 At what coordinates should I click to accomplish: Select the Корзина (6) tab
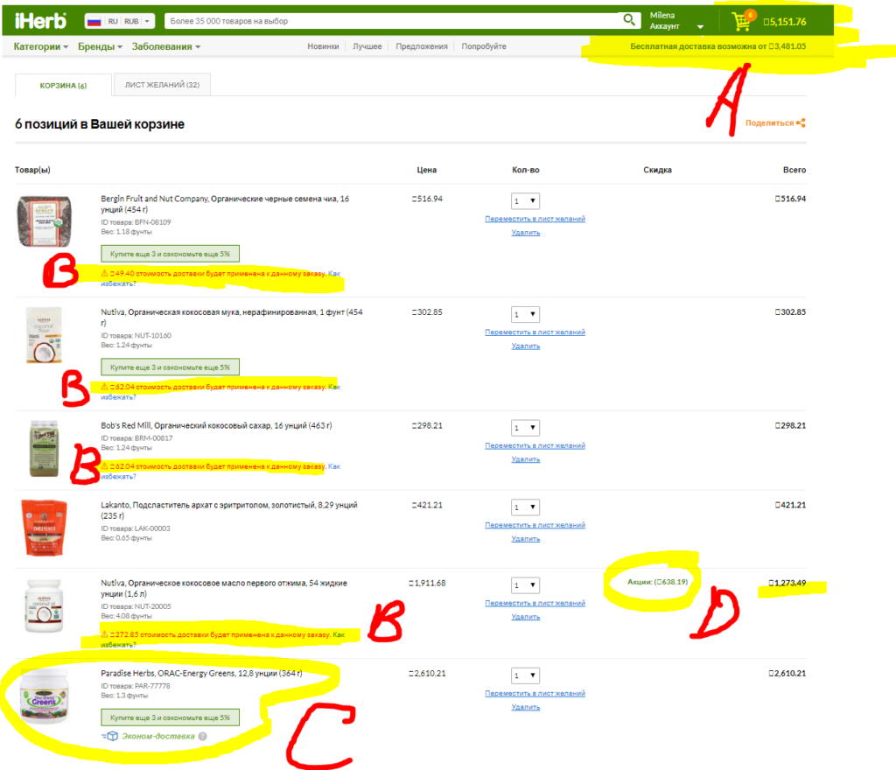[63, 85]
